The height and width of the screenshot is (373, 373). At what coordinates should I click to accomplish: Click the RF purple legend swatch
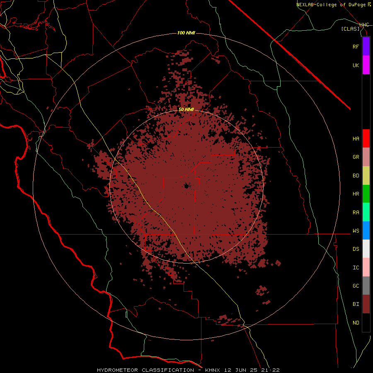366,46
